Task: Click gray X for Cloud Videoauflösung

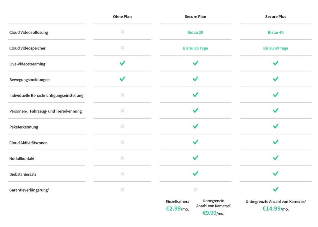Action: pos(122,32)
